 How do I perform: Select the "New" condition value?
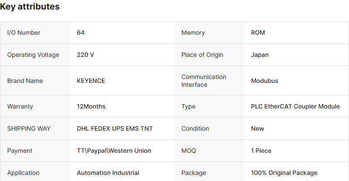coord(258,128)
